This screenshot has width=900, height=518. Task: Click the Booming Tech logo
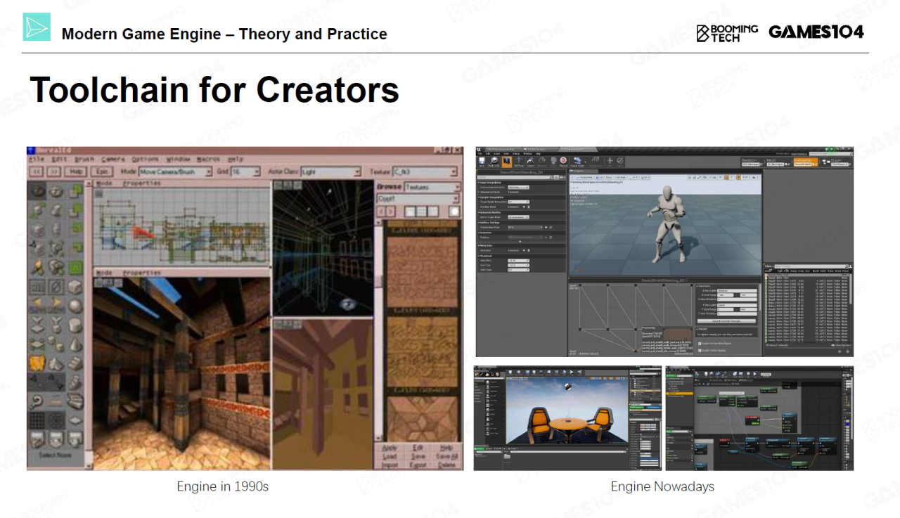point(727,33)
